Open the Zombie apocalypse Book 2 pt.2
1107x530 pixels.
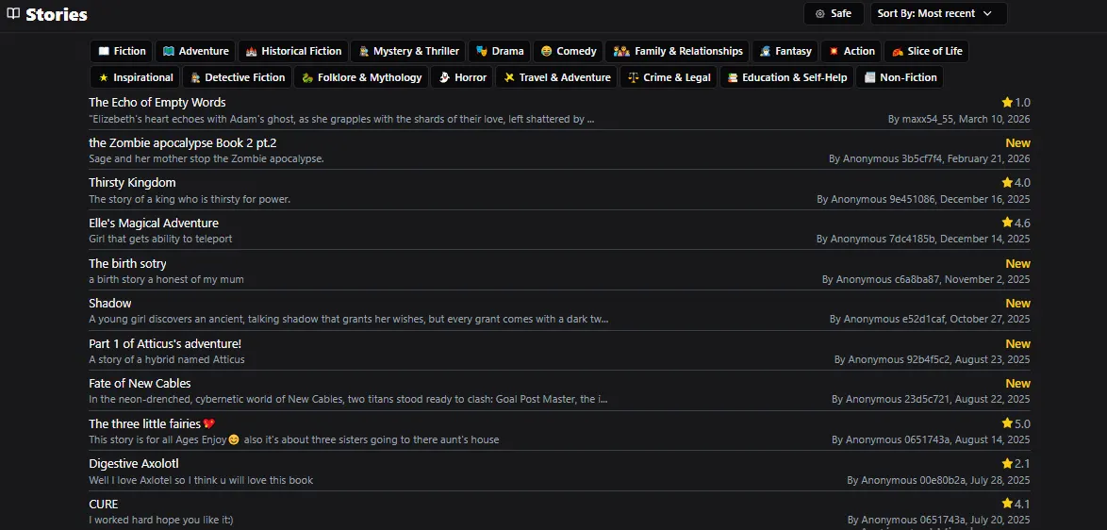(183, 142)
